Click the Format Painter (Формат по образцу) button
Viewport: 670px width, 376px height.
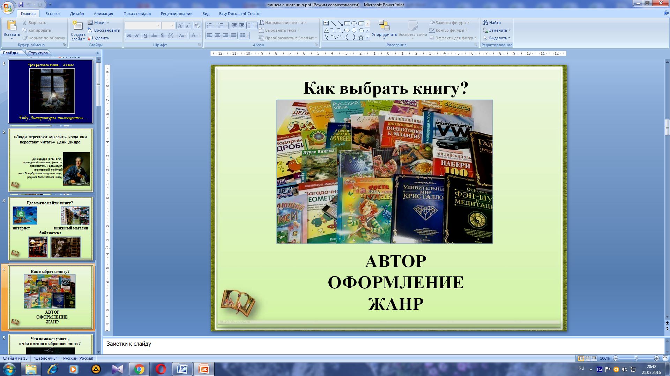tap(44, 38)
